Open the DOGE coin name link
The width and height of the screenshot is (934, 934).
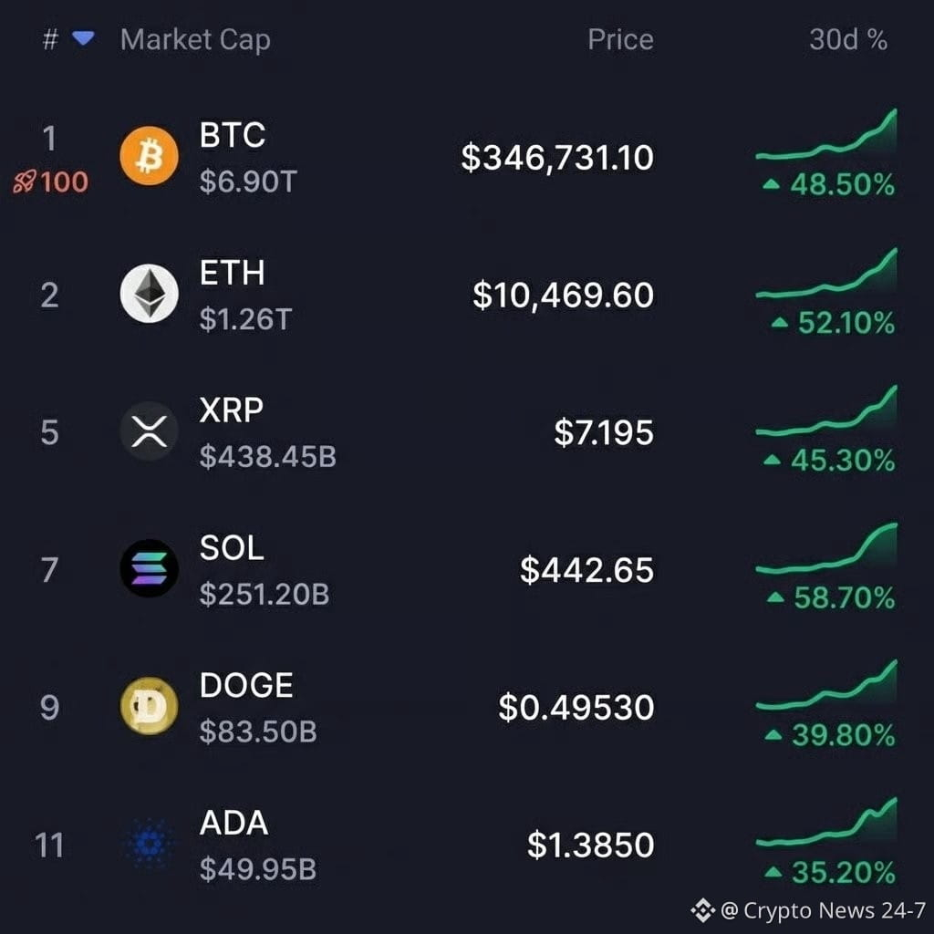[x=246, y=685]
